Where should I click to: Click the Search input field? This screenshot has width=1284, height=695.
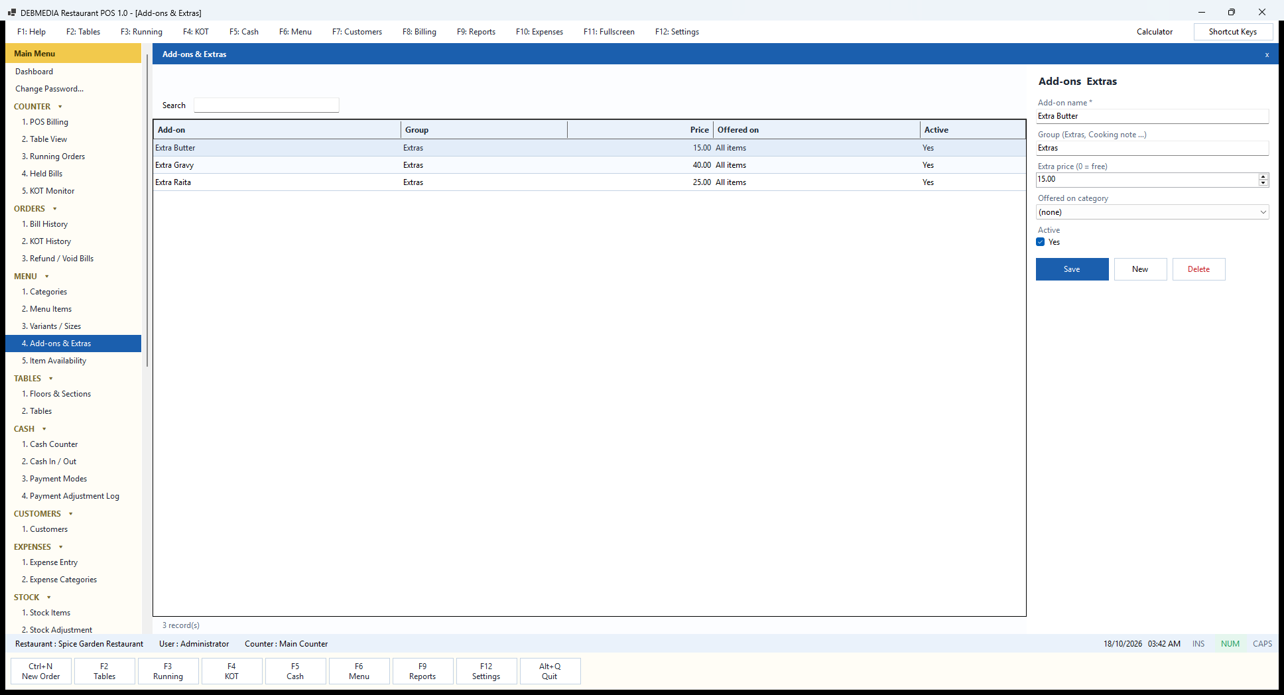tap(267, 105)
